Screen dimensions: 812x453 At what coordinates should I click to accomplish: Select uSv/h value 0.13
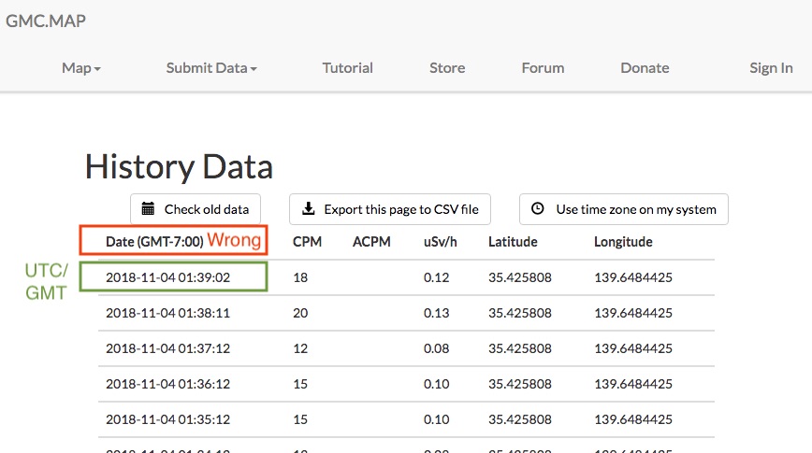click(437, 313)
